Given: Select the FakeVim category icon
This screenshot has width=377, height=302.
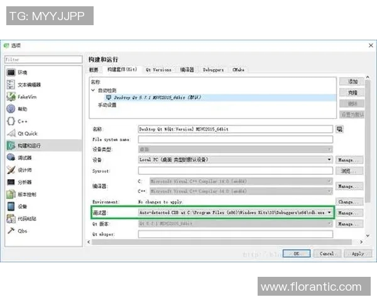Looking at the screenshot, I should (11, 97).
